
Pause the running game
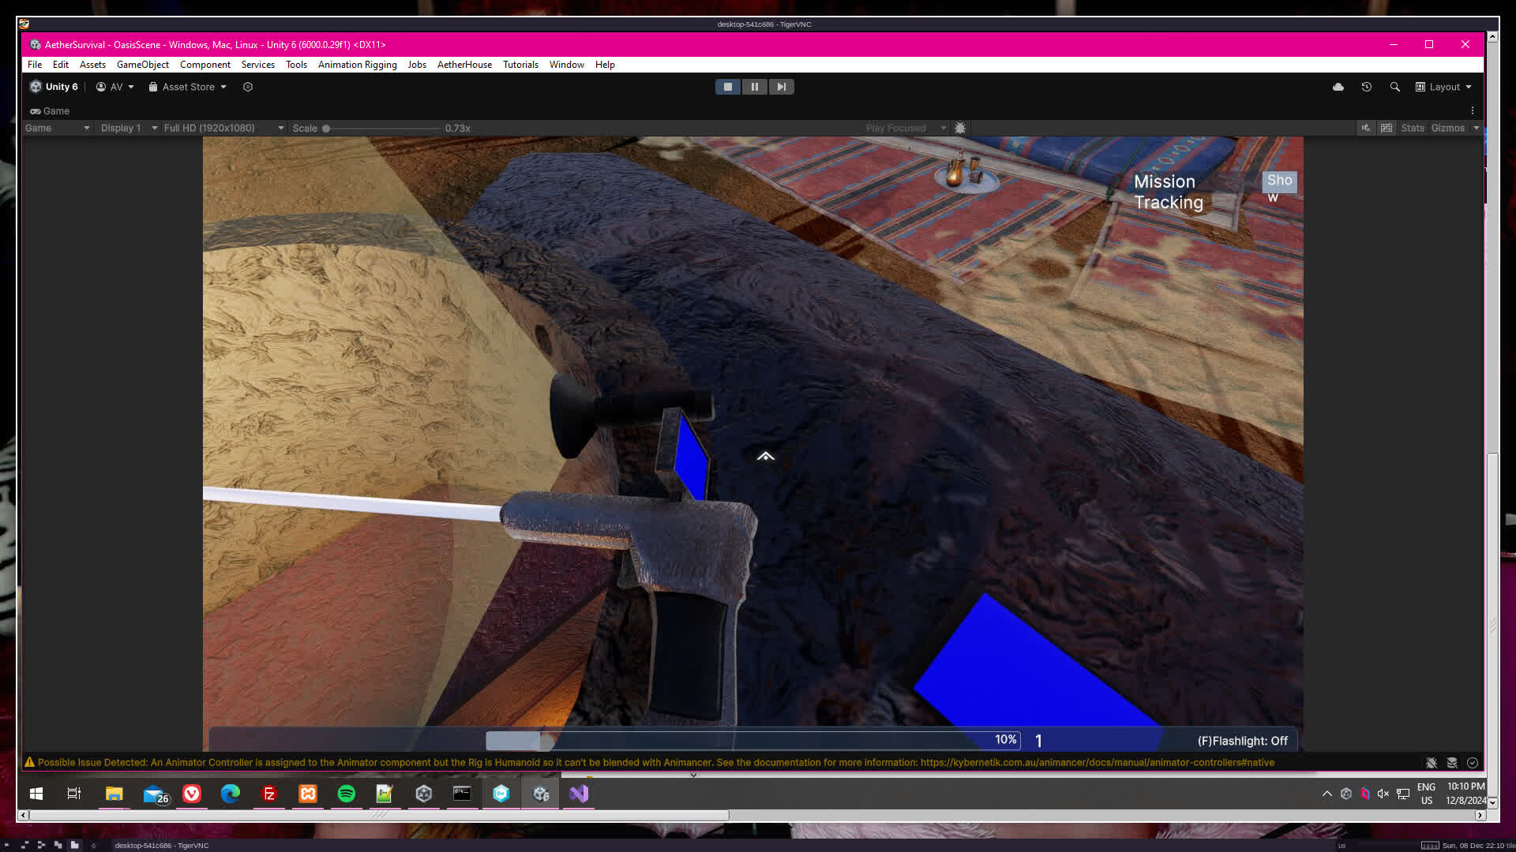(754, 87)
